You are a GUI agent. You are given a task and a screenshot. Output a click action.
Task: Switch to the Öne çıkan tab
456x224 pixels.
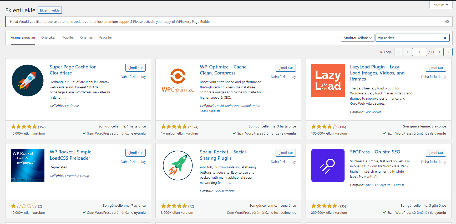pyautogui.click(x=49, y=38)
